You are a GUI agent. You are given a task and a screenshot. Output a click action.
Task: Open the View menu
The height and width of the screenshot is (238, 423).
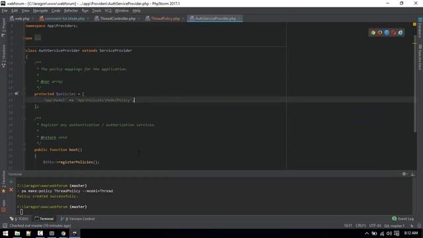25,11
